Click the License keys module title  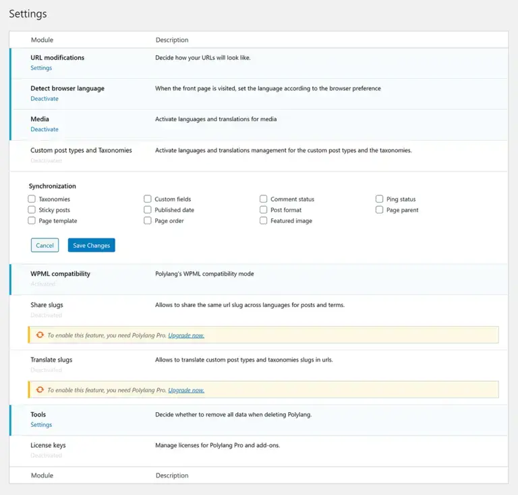pos(49,445)
